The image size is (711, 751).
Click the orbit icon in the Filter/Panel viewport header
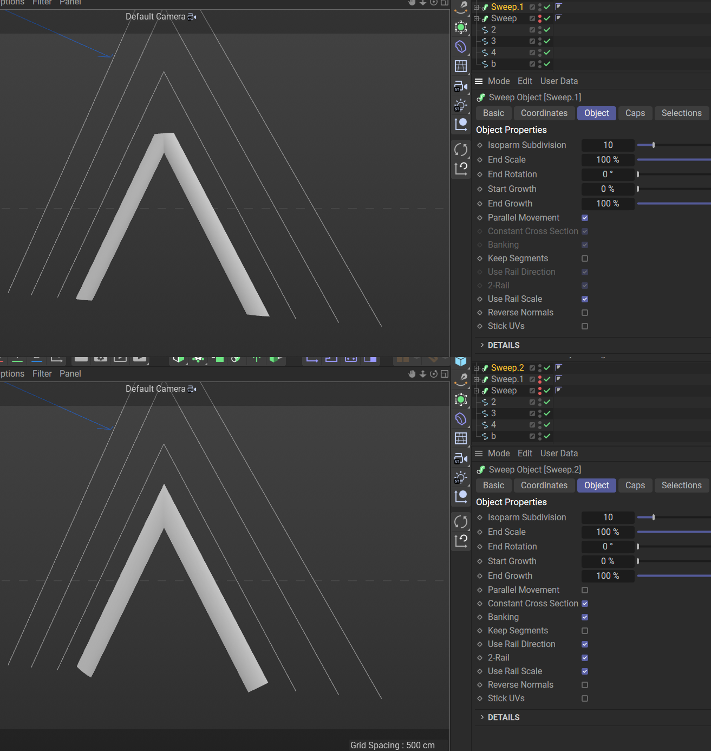tap(434, 374)
